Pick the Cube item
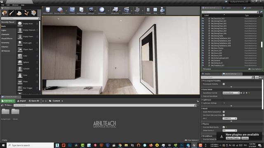Image resolution: width=264 pixels, height=148 pixels. (28, 56)
